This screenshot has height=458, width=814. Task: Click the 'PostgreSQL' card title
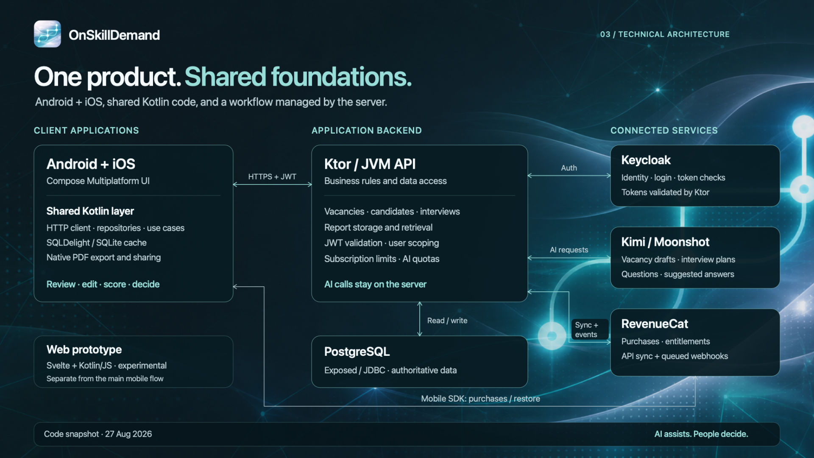(357, 352)
